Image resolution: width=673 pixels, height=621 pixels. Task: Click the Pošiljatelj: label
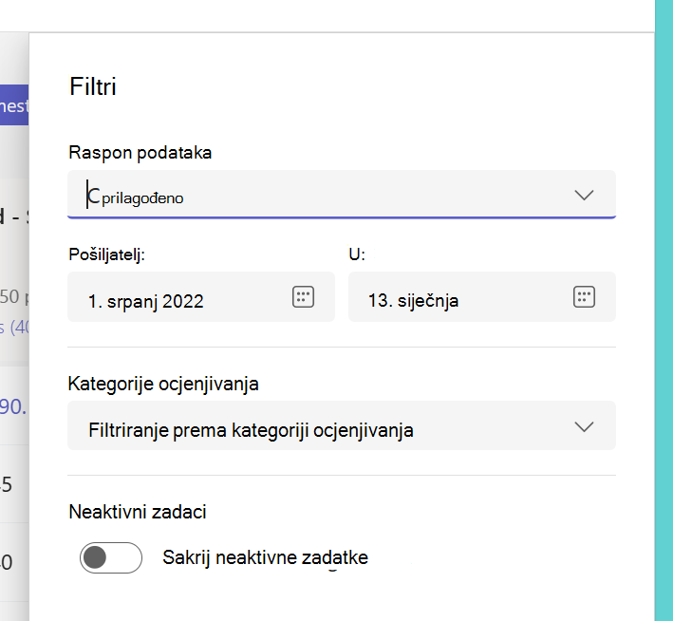click(x=107, y=254)
